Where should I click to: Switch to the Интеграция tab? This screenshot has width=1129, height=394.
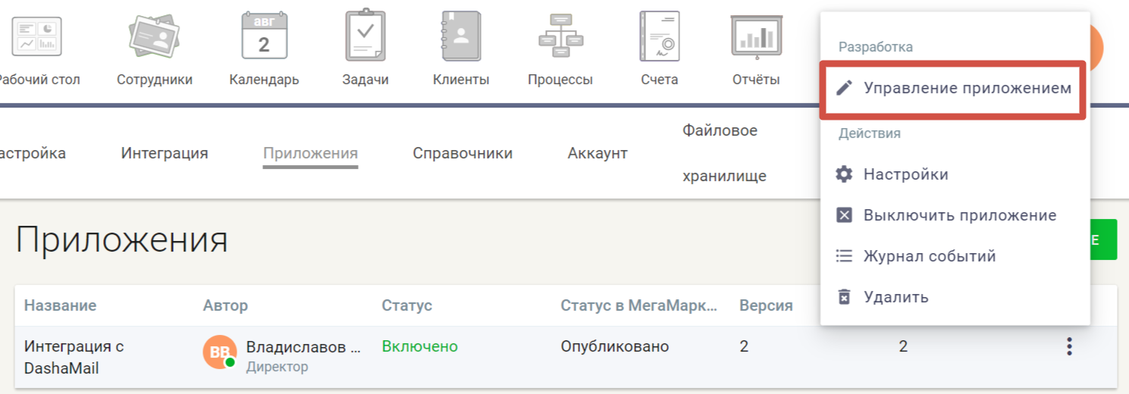coord(165,153)
